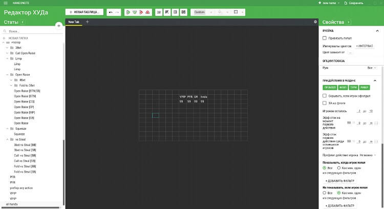Select first Все radio button under Показывать
The height and width of the screenshot is (209, 384).
pyautogui.click(x=325, y=168)
